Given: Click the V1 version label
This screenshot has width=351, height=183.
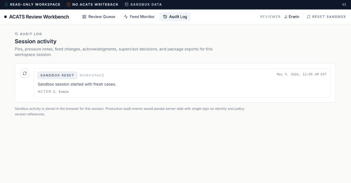Looking at the screenshot, I should [344, 4].
